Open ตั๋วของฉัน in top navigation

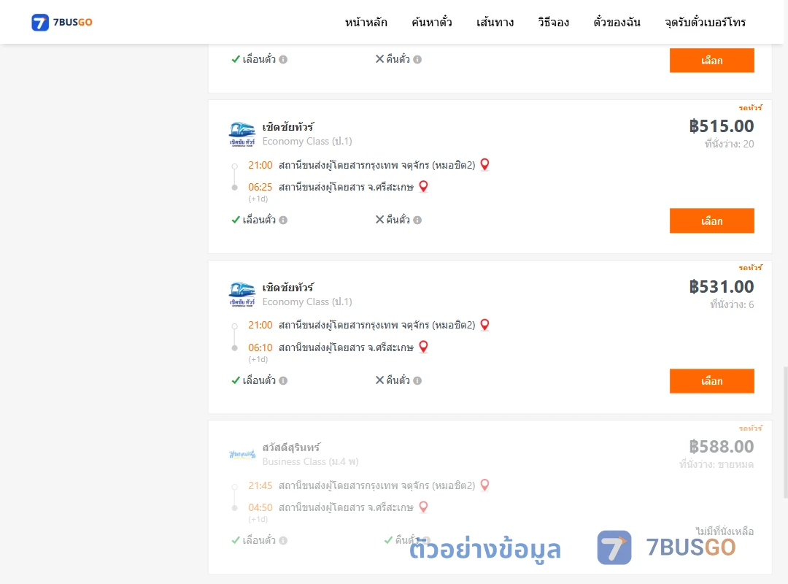[x=617, y=22]
